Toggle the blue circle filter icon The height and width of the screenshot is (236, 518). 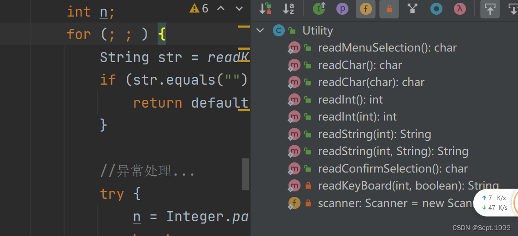click(x=436, y=9)
